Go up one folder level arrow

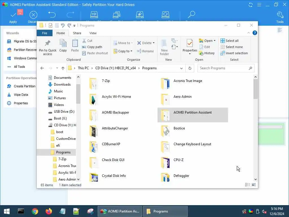coord(63,68)
